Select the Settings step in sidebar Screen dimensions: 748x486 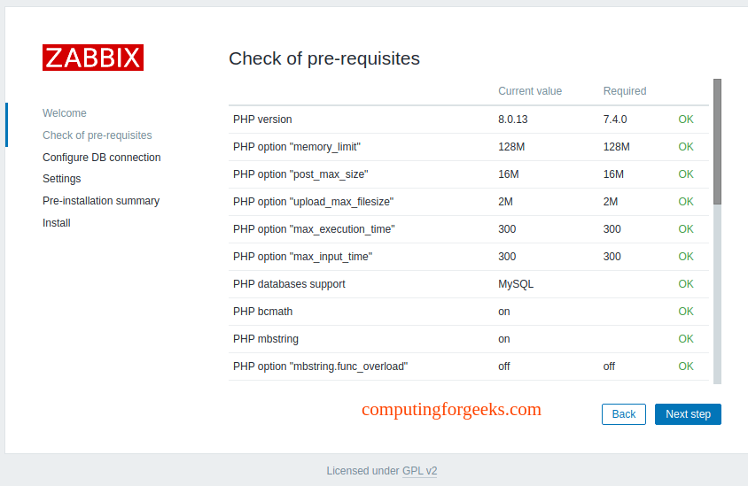61,179
